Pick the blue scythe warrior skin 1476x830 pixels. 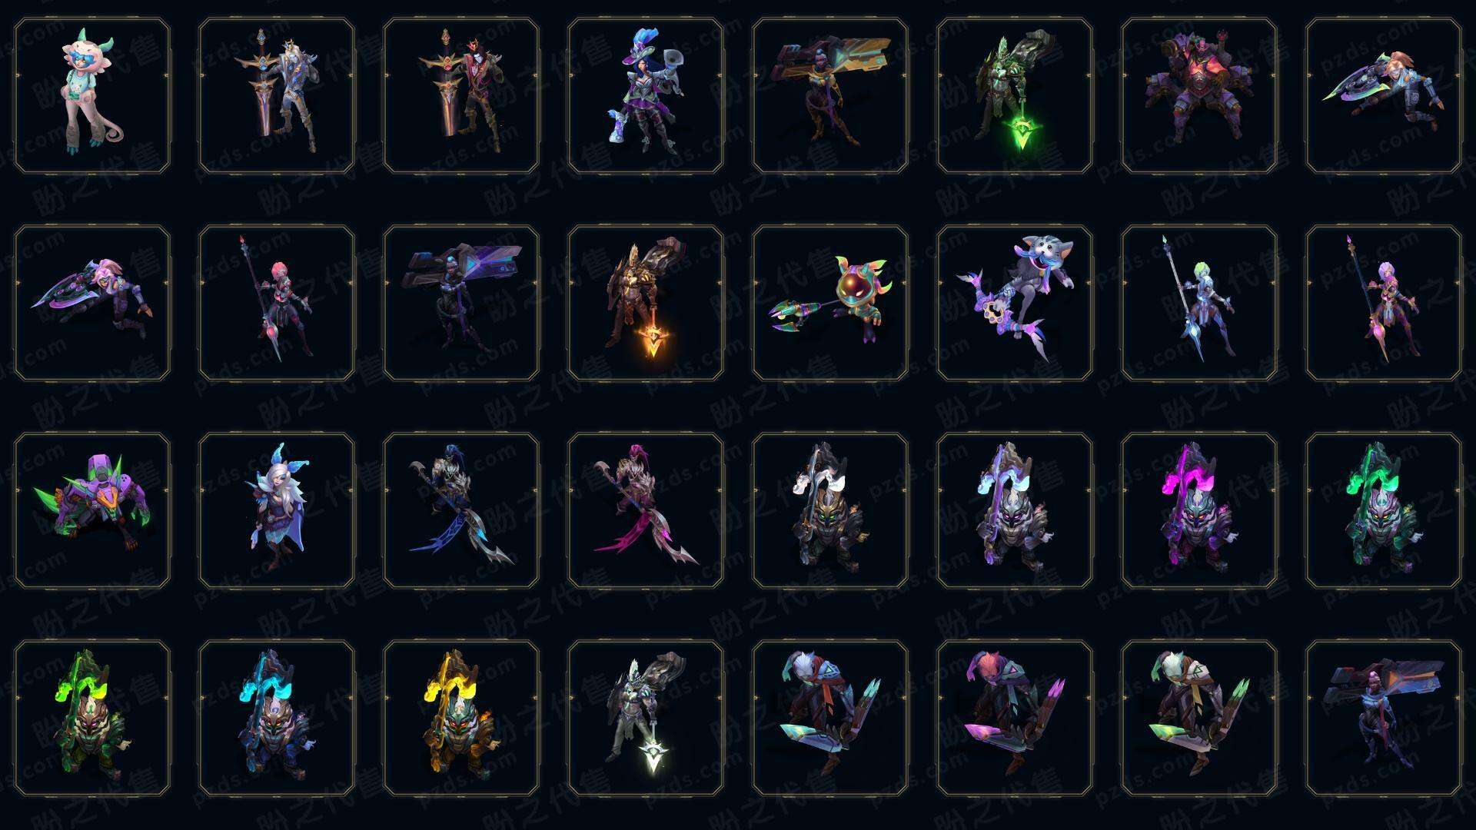(461, 510)
